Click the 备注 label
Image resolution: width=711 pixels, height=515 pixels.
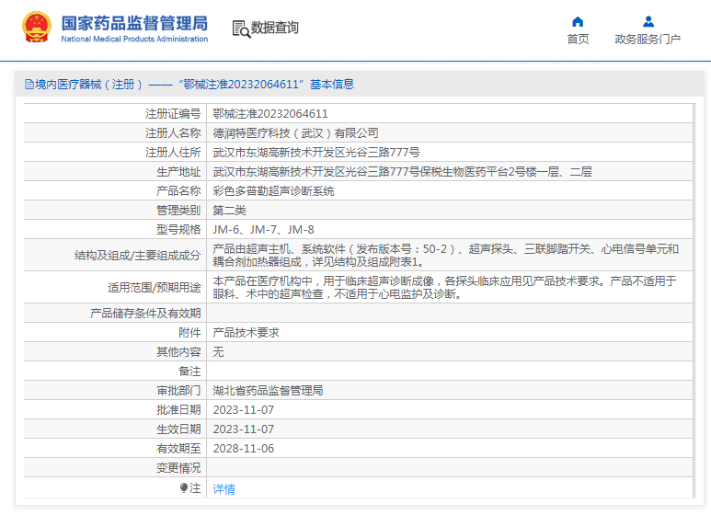(189, 372)
